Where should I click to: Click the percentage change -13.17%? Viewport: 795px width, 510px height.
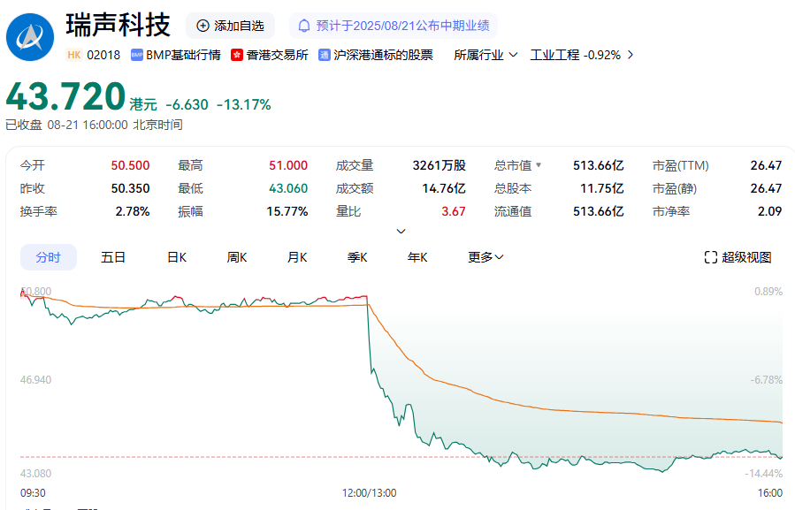point(244,104)
